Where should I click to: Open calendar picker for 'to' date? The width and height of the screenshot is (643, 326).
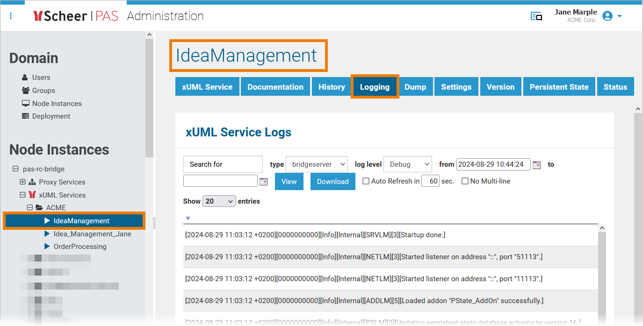click(x=263, y=182)
